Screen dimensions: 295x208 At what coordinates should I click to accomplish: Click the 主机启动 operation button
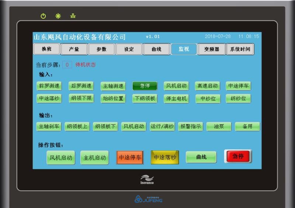[94, 157]
